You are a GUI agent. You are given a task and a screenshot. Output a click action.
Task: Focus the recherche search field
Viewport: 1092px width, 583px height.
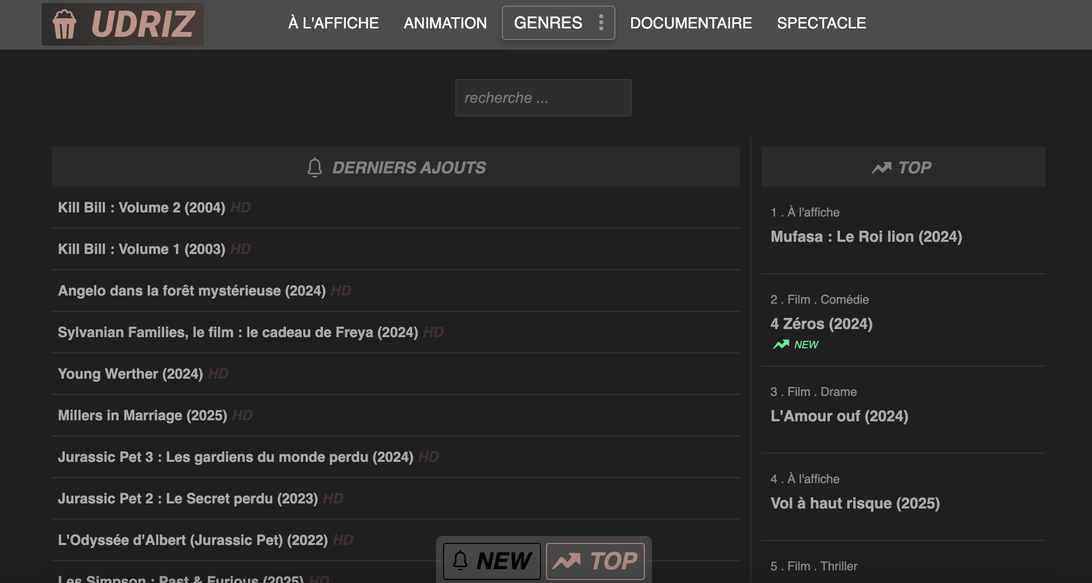(x=543, y=98)
